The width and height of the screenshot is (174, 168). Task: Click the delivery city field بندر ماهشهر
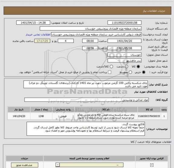click(x=124, y=61)
